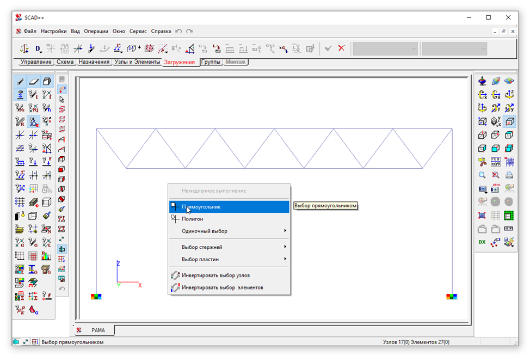Click the crossed-out magnifier icon
Screen dimensions: 530x356
pyautogui.click(x=496, y=175)
